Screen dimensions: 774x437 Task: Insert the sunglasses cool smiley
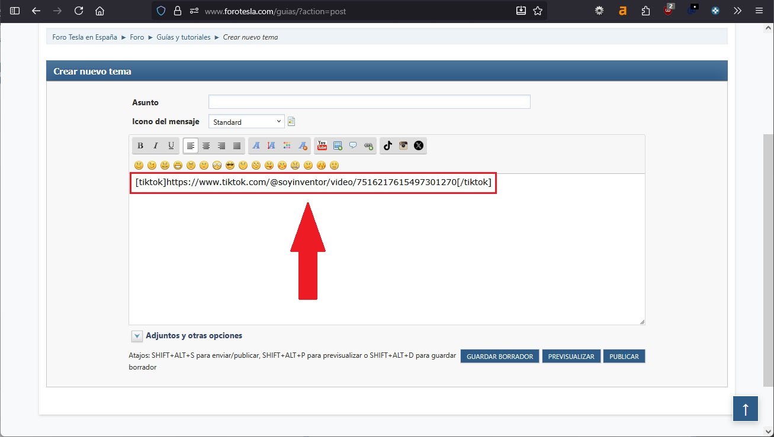point(230,165)
